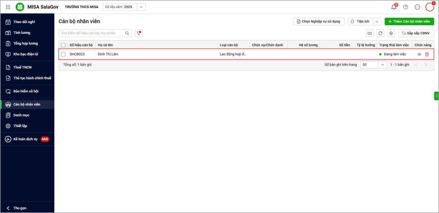Click the Sắp xếp CBNV button
The image size is (439, 213).
[416, 33]
